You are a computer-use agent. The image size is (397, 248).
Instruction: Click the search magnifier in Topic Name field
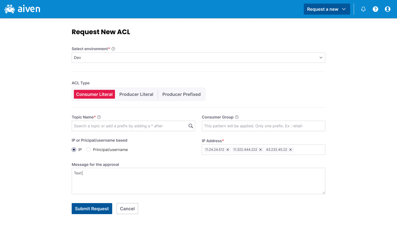(x=191, y=126)
